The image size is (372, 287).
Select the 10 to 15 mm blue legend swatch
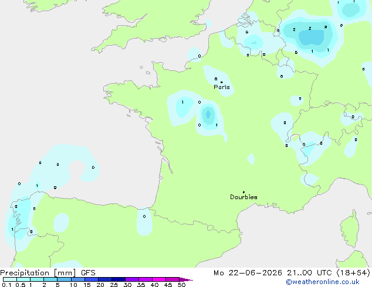77,279
